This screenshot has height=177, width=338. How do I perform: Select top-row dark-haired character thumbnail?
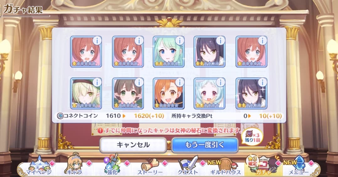(209, 52)
